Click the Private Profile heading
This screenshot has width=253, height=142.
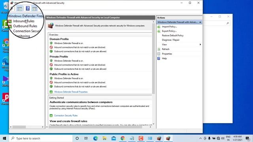(x=59, y=56)
